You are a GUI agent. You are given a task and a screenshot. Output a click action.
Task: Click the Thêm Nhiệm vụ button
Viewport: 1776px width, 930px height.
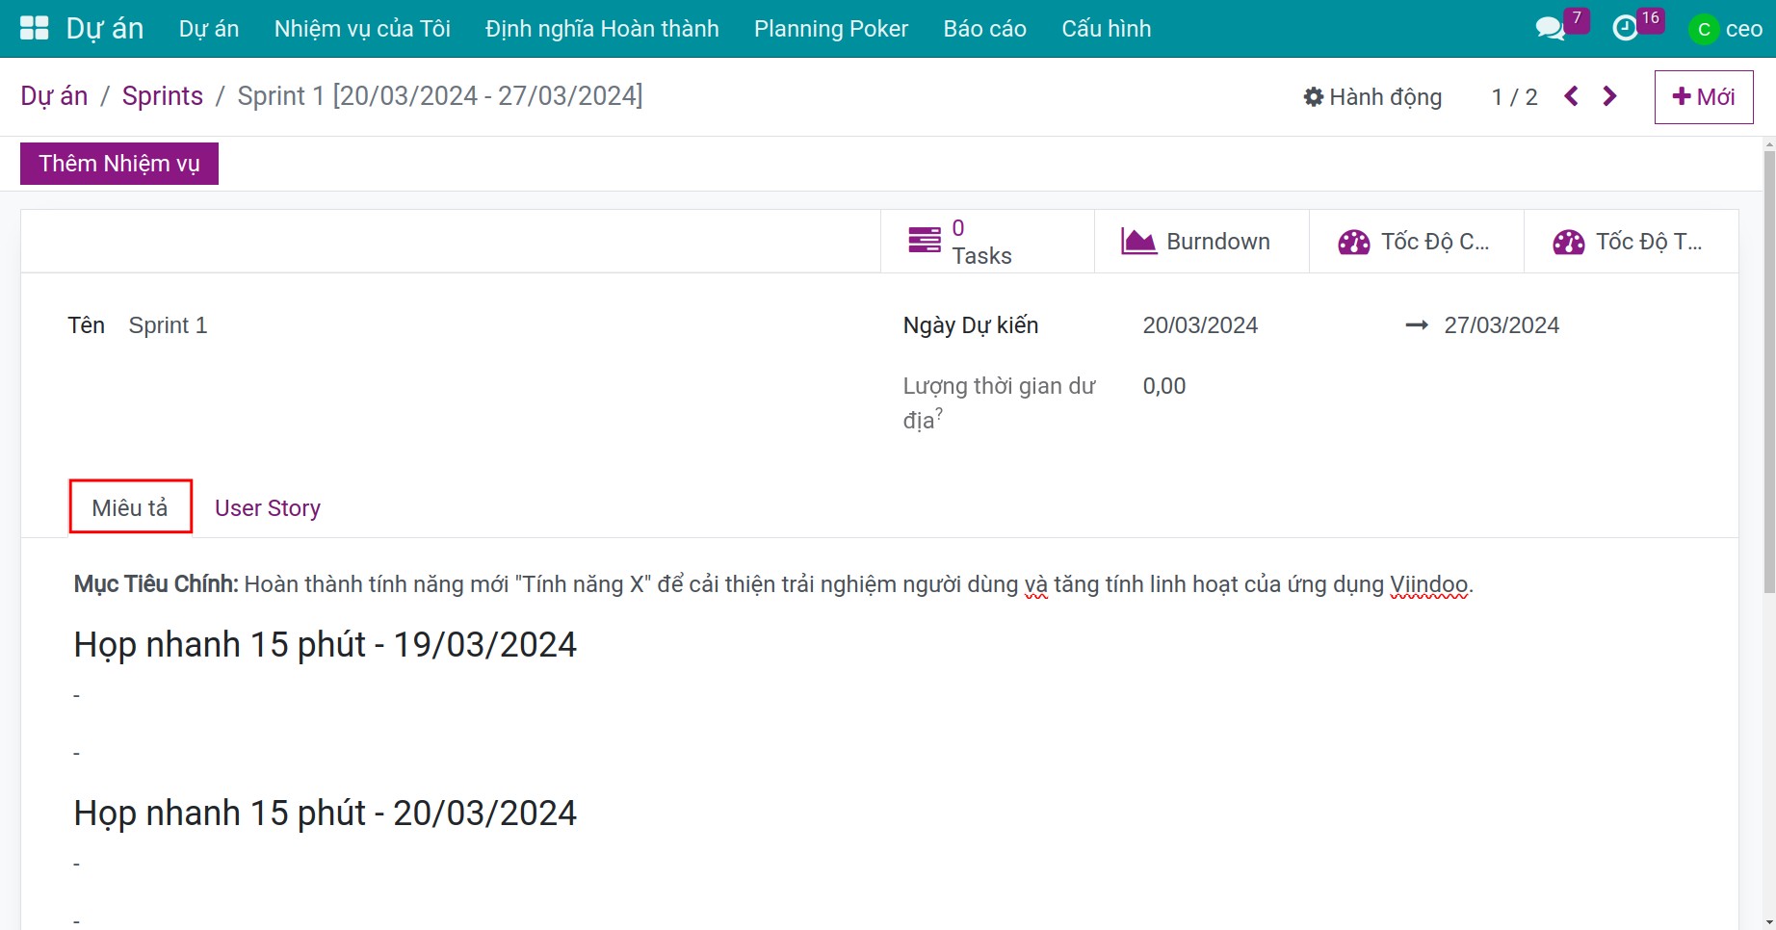119,164
